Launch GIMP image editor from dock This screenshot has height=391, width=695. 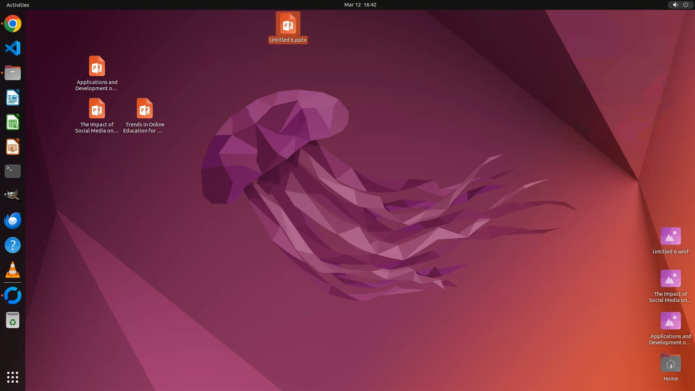[x=13, y=195]
